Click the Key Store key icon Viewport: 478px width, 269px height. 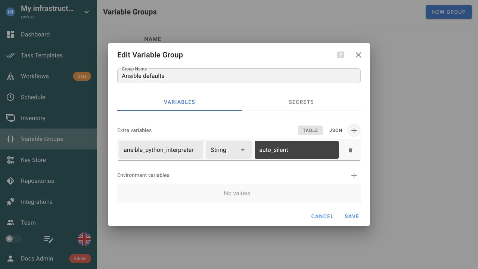point(10,160)
